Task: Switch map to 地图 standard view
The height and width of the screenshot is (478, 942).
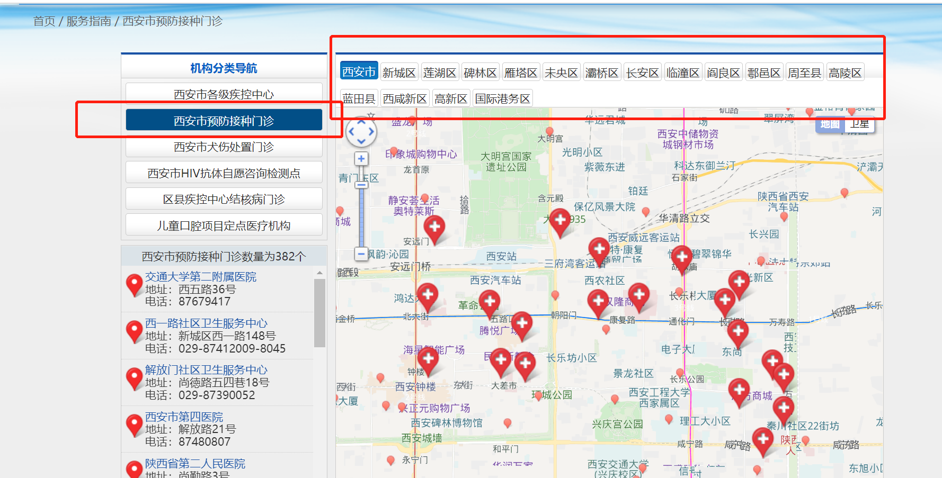Action: click(x=830, y=124)
